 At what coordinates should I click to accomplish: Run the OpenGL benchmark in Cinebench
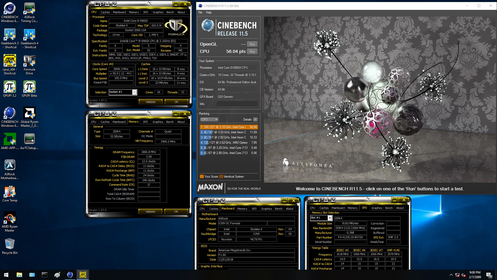pyautogui.click(x=252, y=44)
